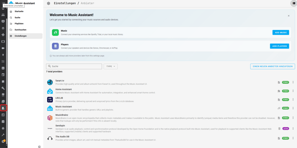Dismiss the Welcome to Music Assistant banner
The height and width of the screenshot is (148, 297).
click(x=289, y=16)
